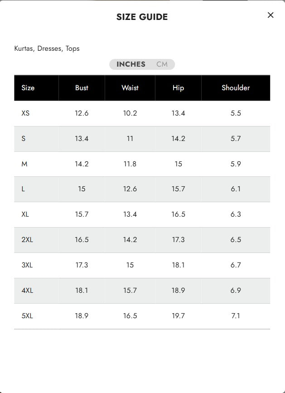Click the SIZE GUIDE heading
This screenshot has width=285, height=393.
click(x=142, y=17)
